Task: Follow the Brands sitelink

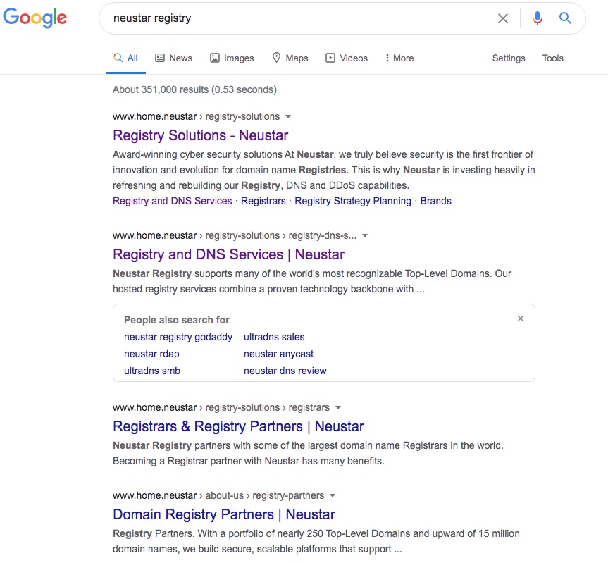Action: [436, 201]
